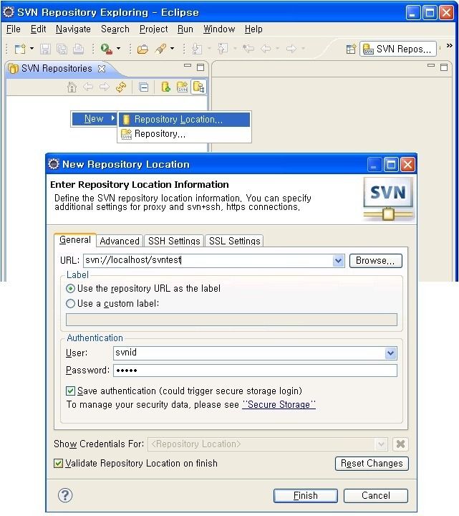Open the New wizard dropdown arrow

point(32,49)
